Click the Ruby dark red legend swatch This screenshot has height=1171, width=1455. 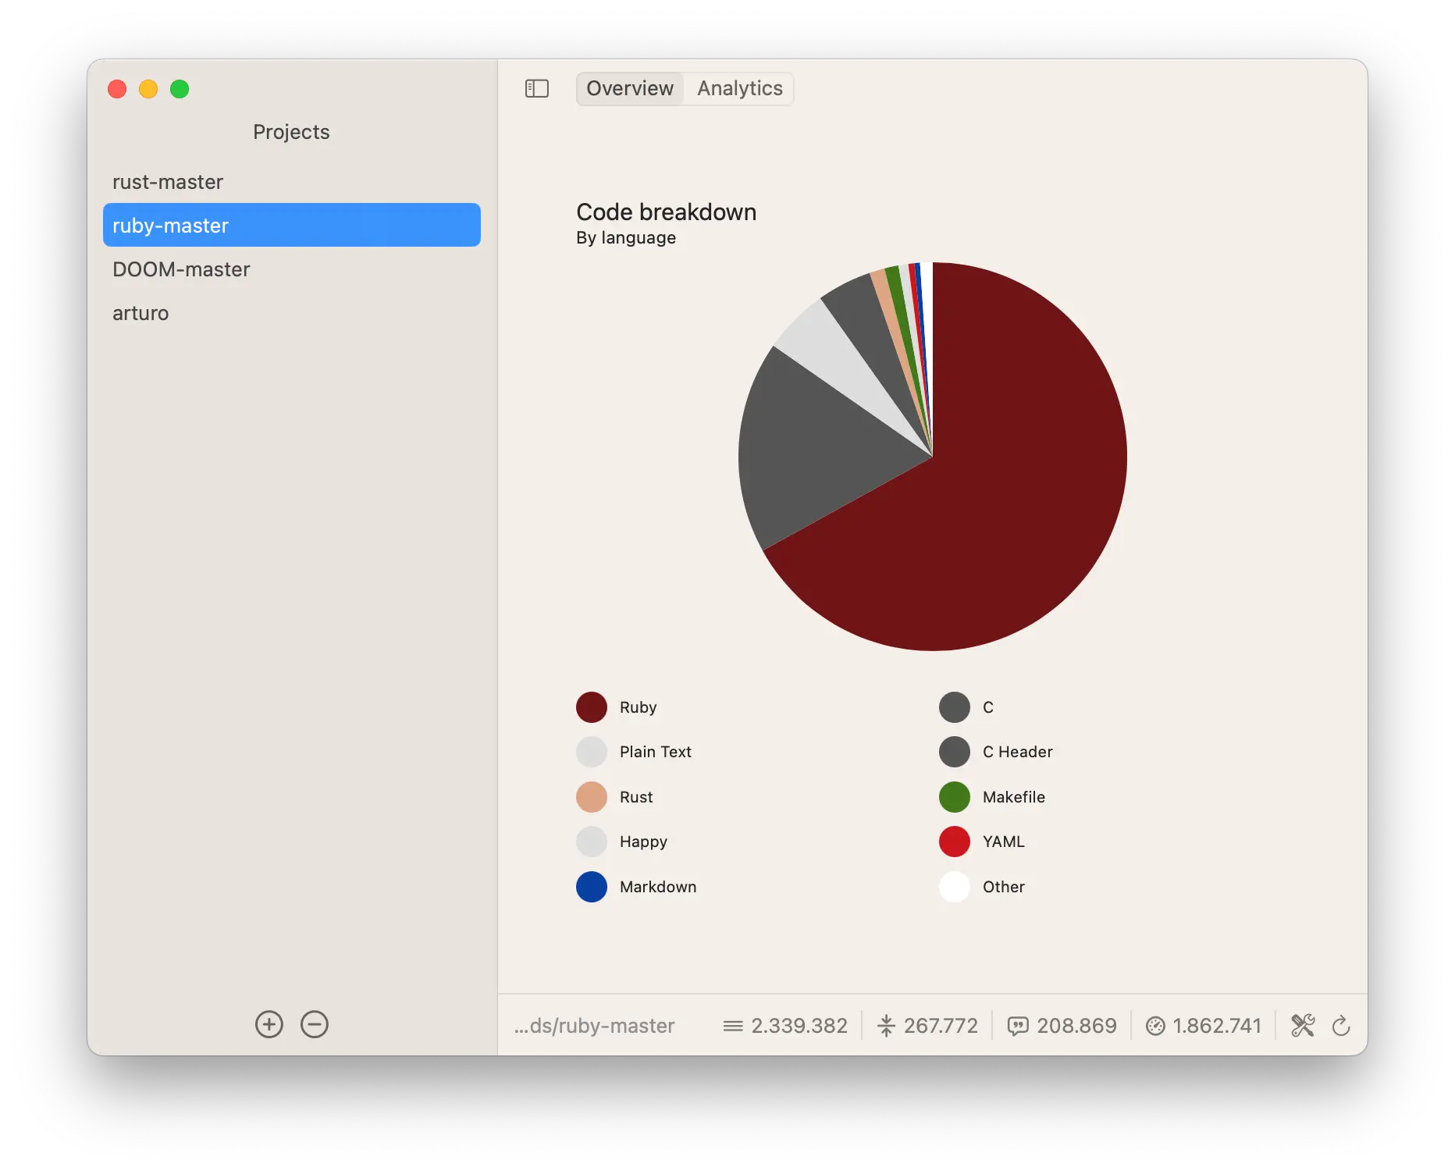[592, 707]
